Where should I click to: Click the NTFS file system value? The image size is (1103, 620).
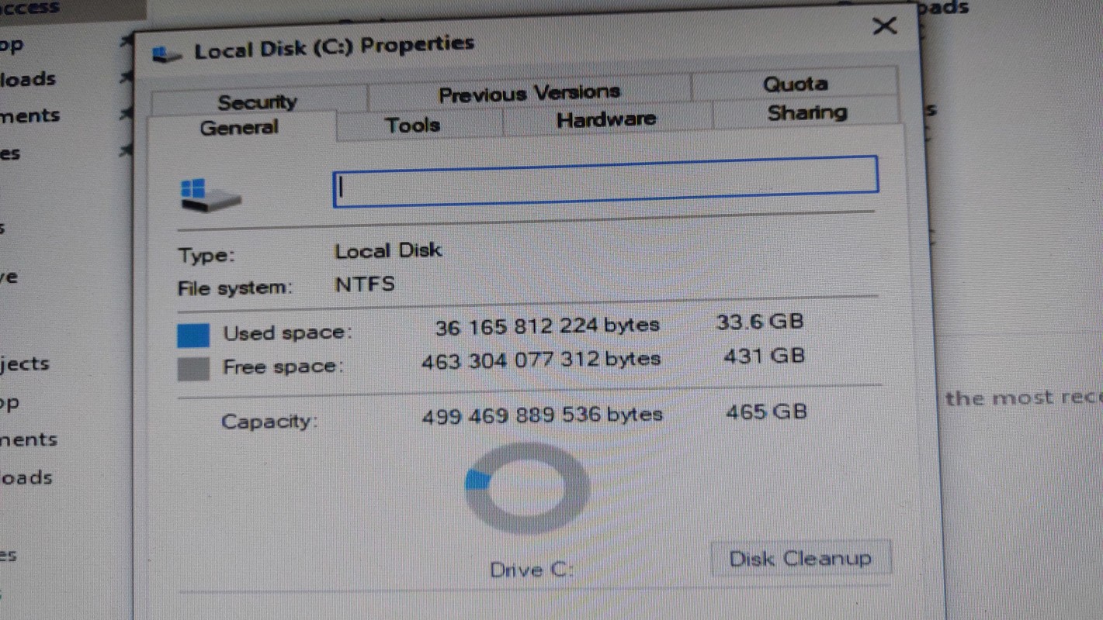(365, 284)
